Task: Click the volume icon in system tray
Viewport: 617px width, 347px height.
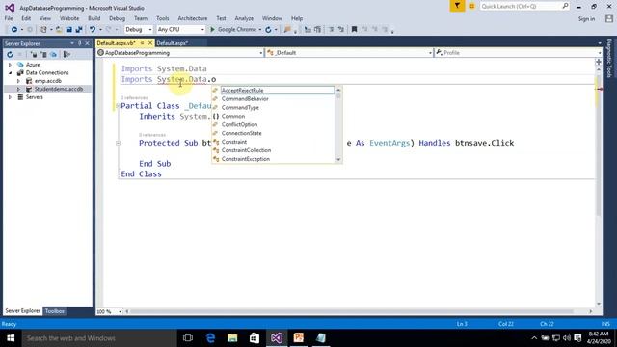Action: [x=567, y=338]
